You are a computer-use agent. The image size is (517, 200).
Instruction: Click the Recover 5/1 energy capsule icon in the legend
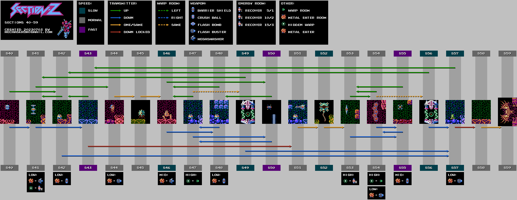(240, 10)
